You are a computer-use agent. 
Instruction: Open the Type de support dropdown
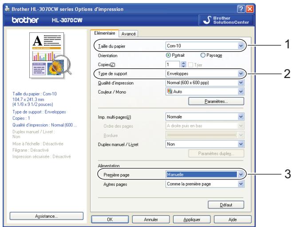tap(241, 74)
